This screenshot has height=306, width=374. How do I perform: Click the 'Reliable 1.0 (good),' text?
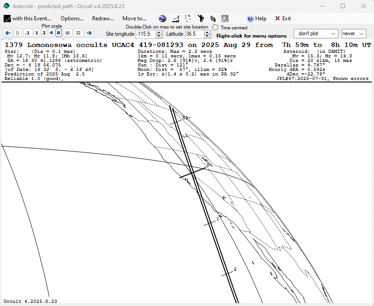coord(34,79)
